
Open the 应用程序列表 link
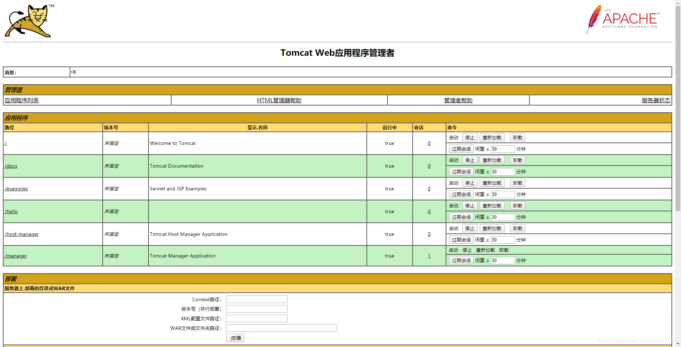point(22,100)
